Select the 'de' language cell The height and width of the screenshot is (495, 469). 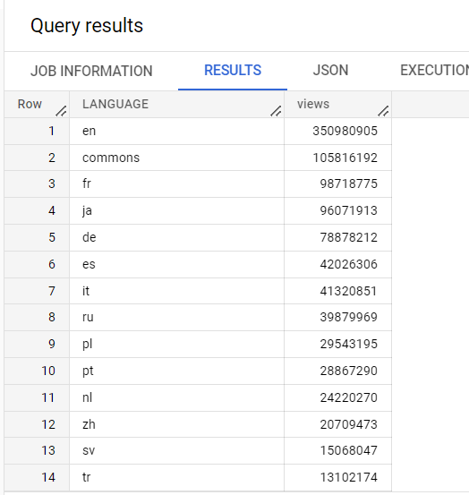click(x=176, y=238)
